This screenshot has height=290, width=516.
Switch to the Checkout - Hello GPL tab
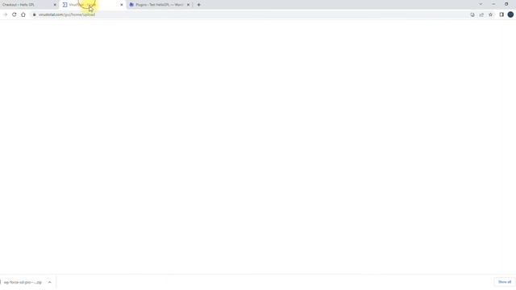tap(28, 5)
